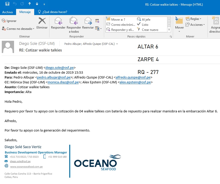Click Responder a todos icon
The height and width of the screenshot is (184, 220).
coord(74,21)
